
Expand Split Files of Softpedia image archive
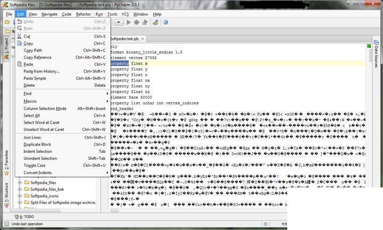click(20, 202)
